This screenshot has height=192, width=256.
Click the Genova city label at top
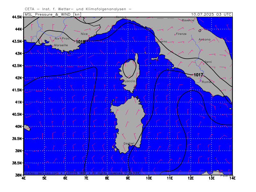(121, 17)
